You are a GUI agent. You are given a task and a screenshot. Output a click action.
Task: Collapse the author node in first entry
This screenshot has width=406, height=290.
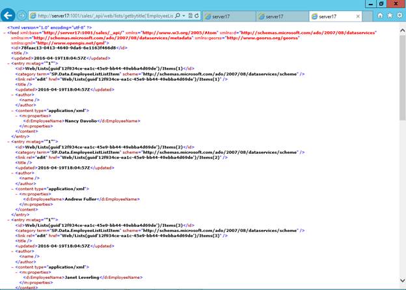tap(12, 95)
